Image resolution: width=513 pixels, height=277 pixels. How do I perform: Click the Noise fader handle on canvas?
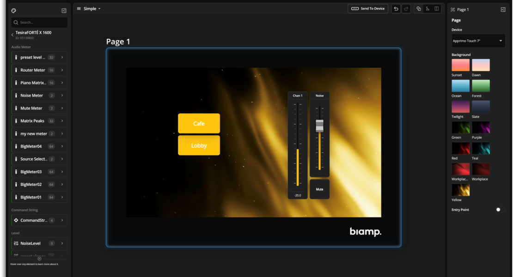coord(319,126)
